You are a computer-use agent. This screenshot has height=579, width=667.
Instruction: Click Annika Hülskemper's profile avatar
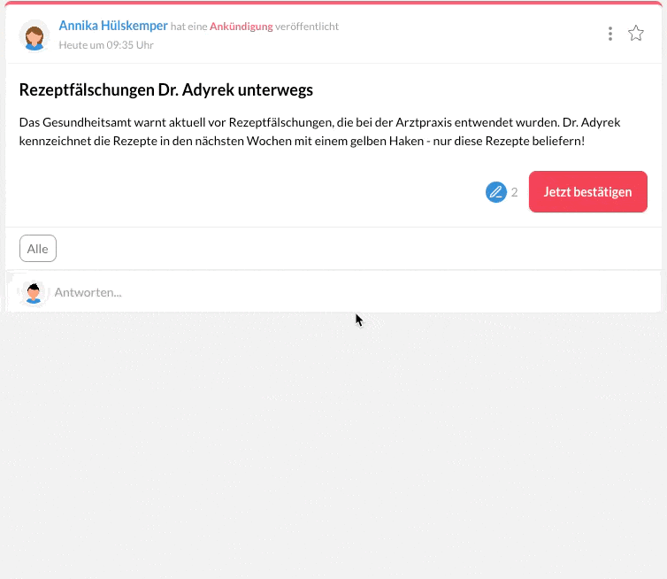pos(34,35)
